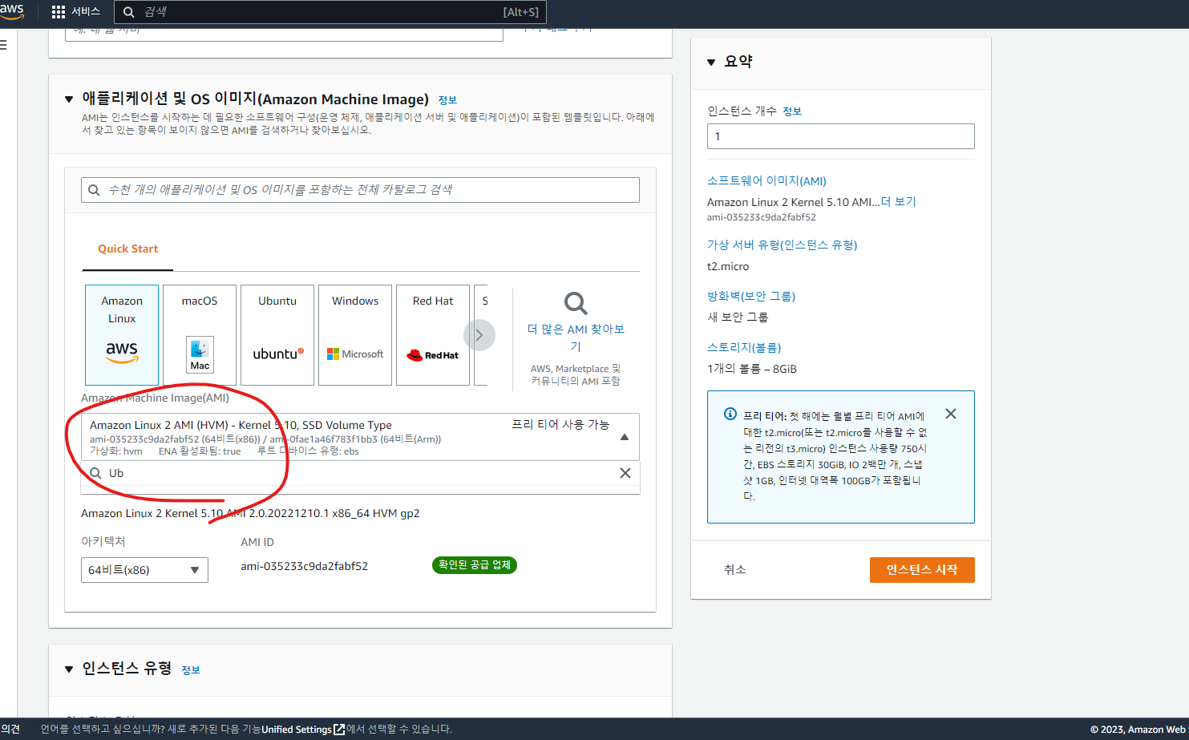Dismiss the free tier info box

click(x=951, y=414)
